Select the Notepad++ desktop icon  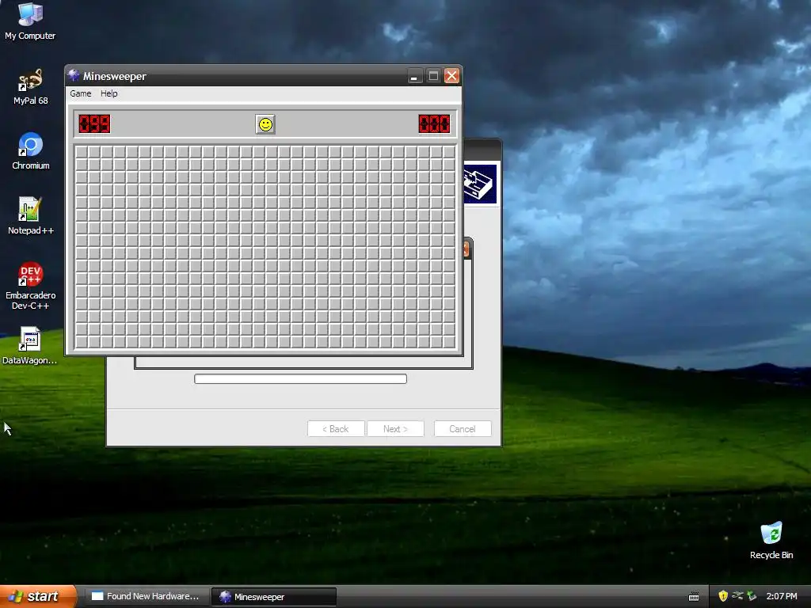[x=31, y=216]
